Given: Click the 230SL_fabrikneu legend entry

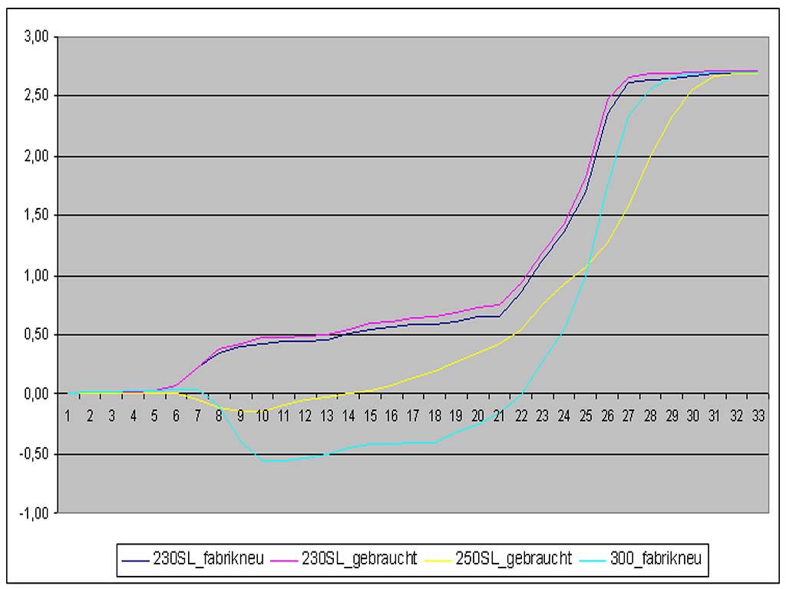Looking at the screenshot, I should 208,559.
